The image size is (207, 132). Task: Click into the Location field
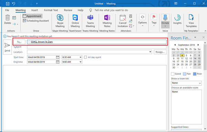click(x=88, y=52)
